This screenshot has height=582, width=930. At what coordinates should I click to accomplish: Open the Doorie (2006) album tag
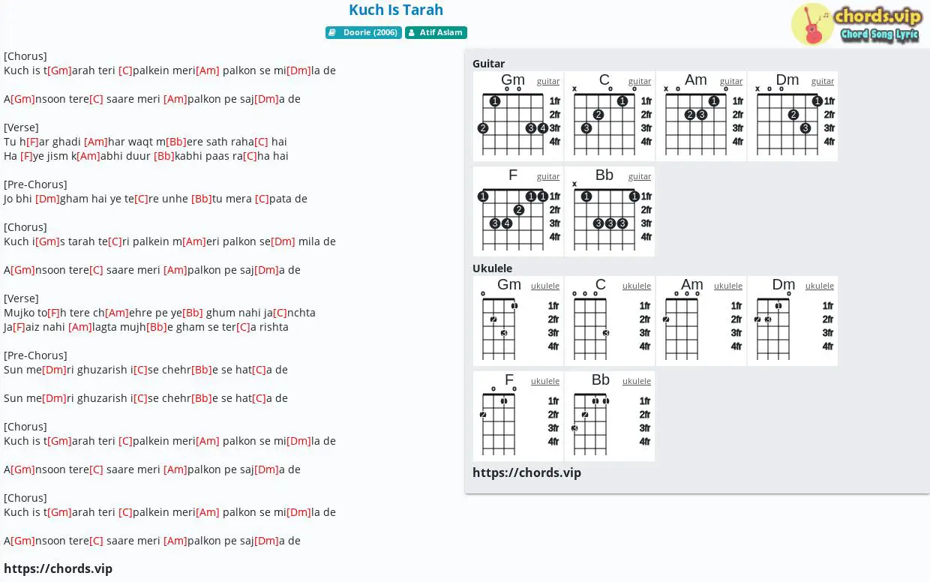tap(364, 33)
